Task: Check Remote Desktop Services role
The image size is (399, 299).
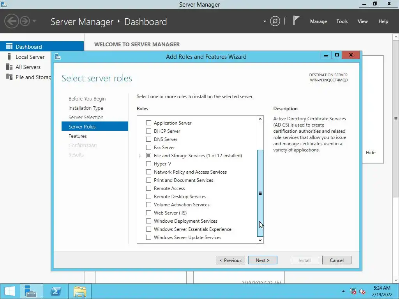Action: tap(148, 196)
